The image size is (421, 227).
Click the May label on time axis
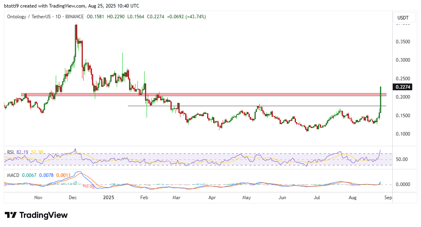[247, 197]
